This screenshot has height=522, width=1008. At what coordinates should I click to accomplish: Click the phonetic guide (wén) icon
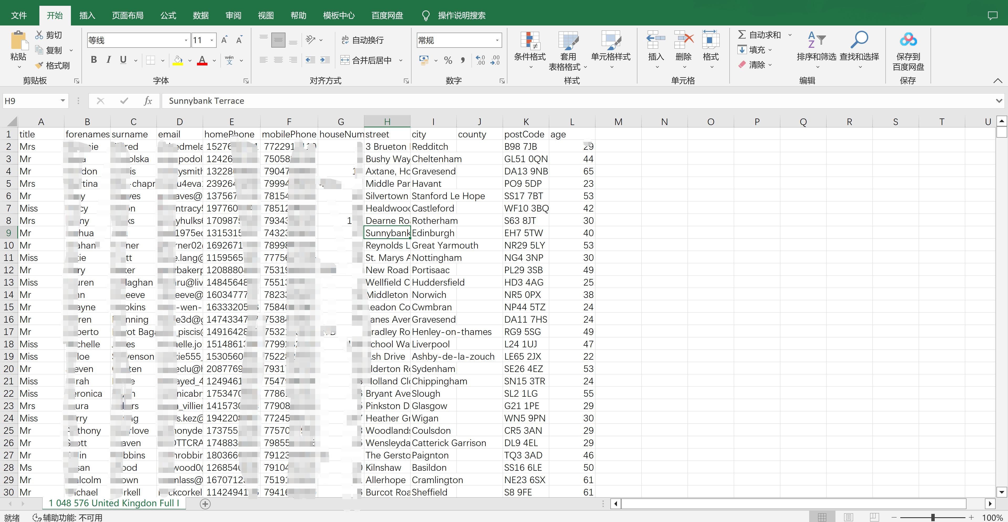pyautogui.click(x=229, y=60)
